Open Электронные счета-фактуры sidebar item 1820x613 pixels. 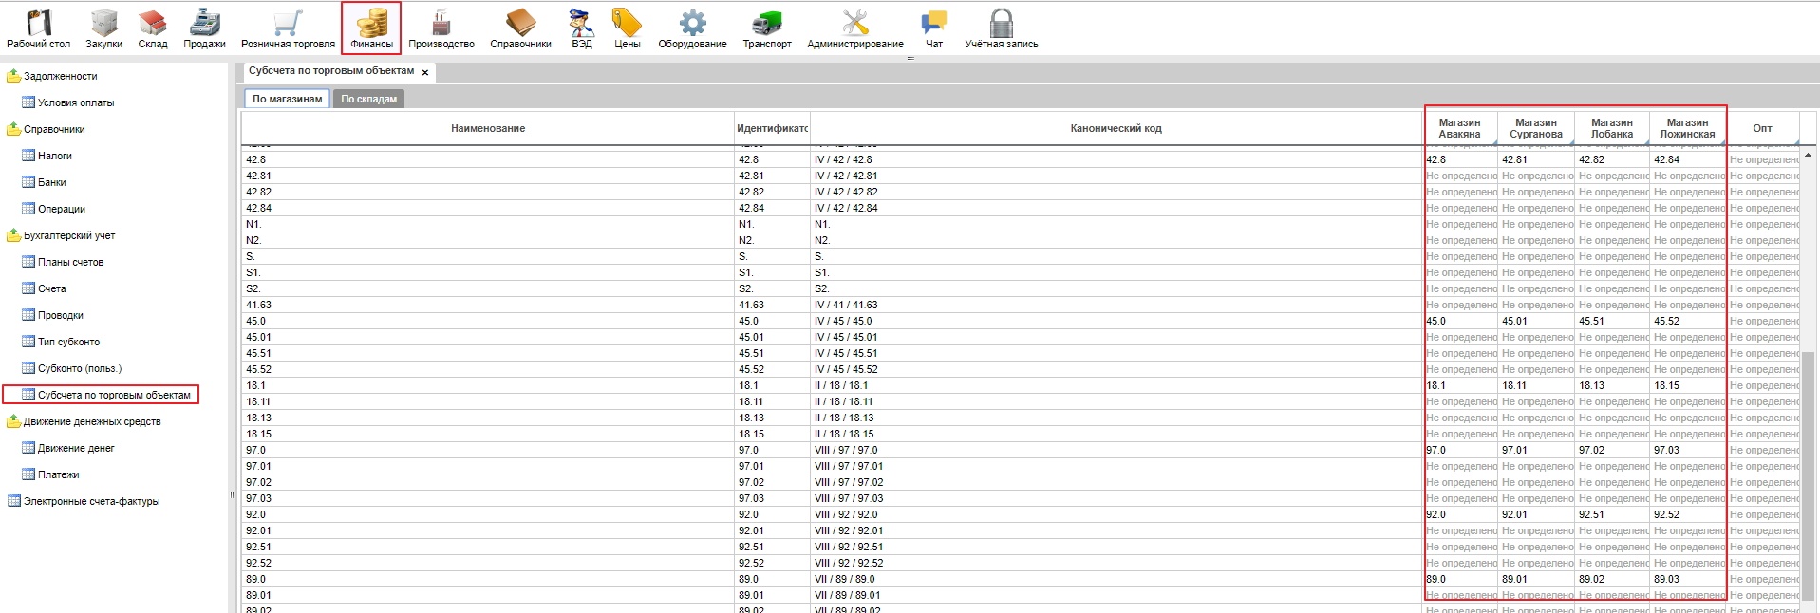click(91, 501)
